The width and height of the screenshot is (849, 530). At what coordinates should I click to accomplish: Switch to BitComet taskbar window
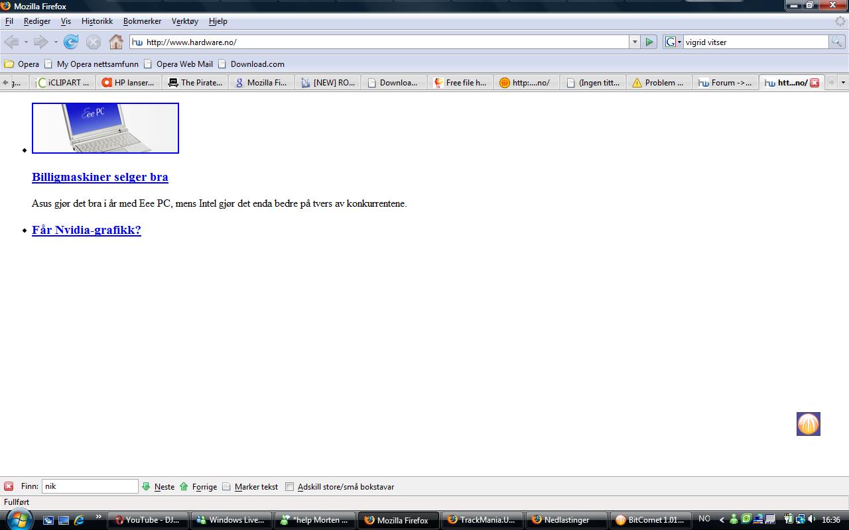point(649,520)
